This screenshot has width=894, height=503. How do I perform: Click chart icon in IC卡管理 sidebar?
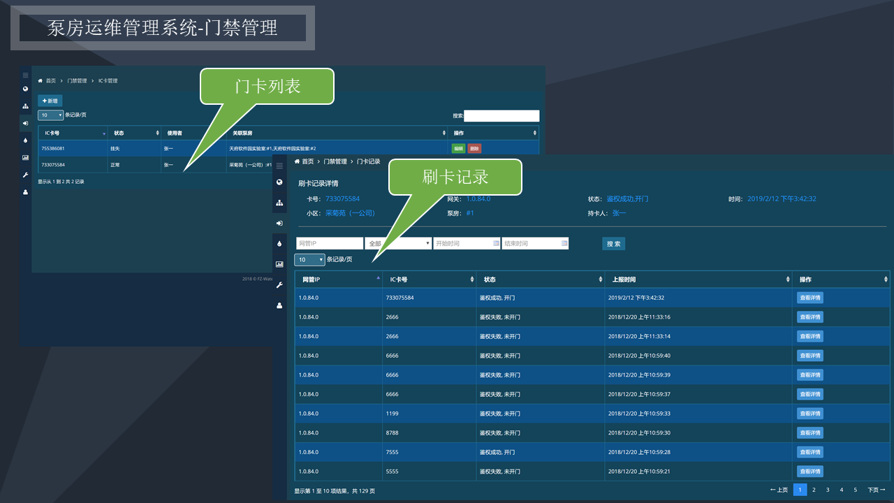coord(25,158)
